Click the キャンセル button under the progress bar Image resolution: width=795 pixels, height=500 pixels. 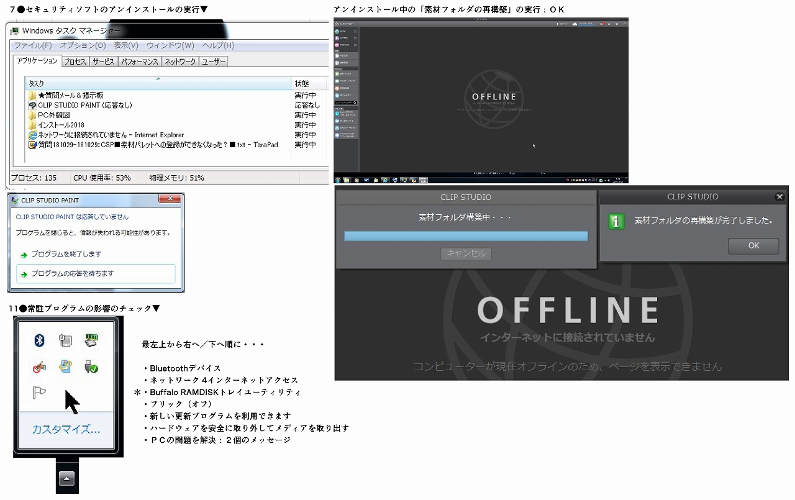click(466, 253)
